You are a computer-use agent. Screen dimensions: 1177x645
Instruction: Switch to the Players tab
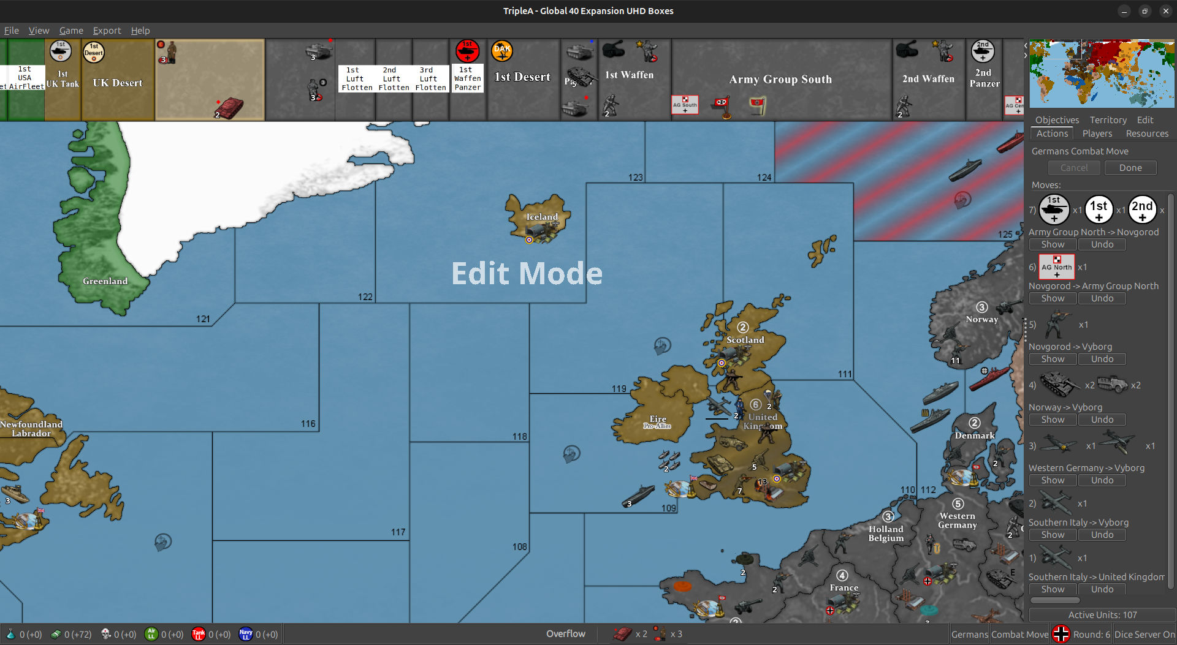pyautogui.click(x=1097, y=134)
